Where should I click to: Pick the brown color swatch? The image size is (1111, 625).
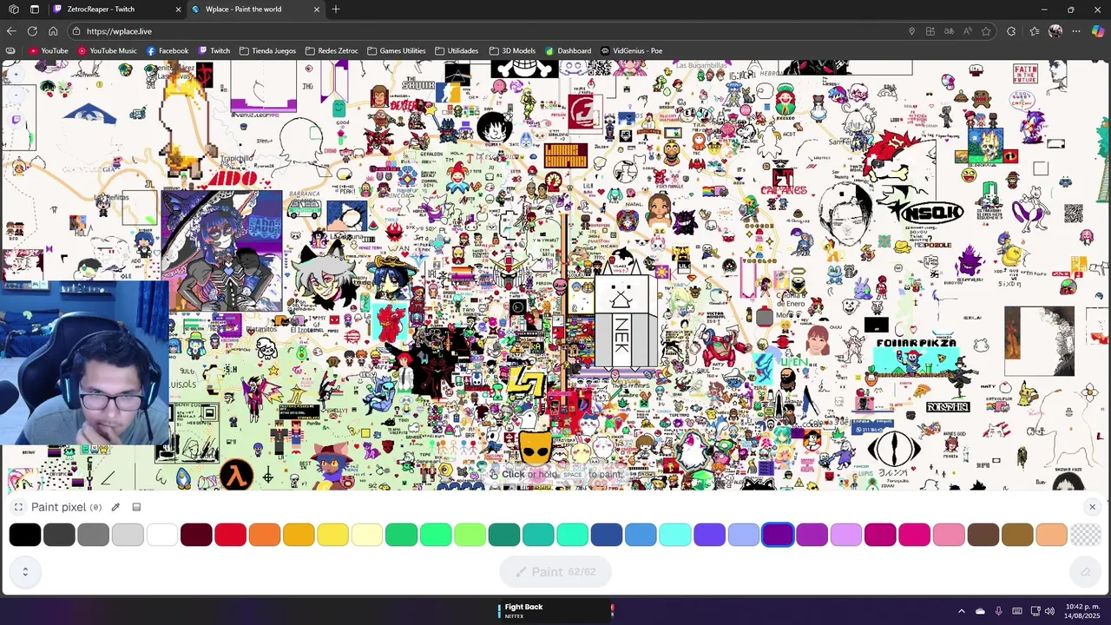pyautogui.click(x=983, y=535)
